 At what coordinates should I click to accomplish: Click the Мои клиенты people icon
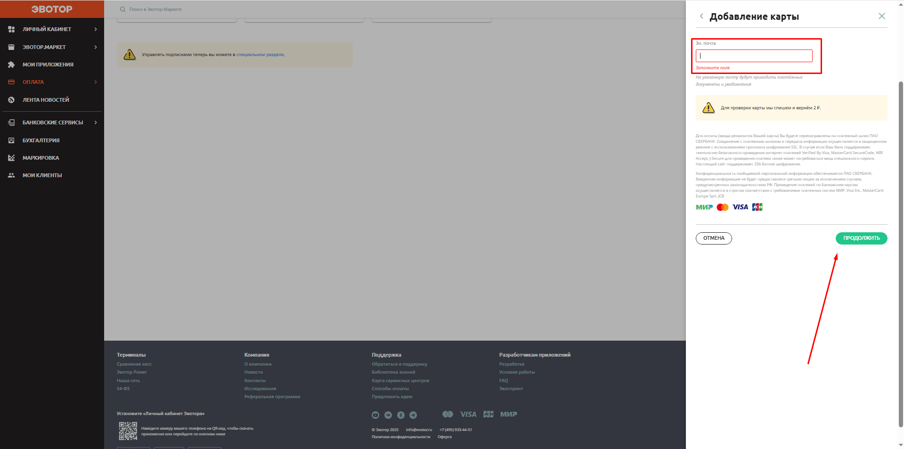pyautogui.click(x=11, y=175)
